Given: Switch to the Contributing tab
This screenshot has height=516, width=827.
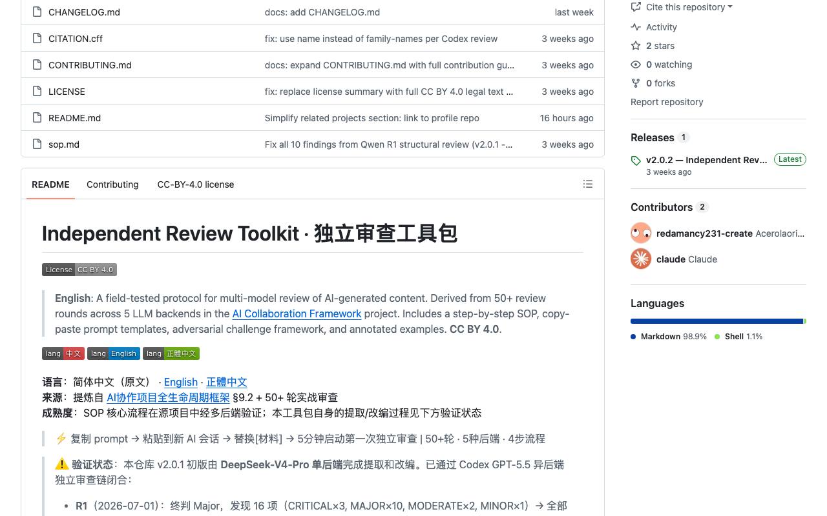Looking at the screenshot, I should (x=112, y=184).
